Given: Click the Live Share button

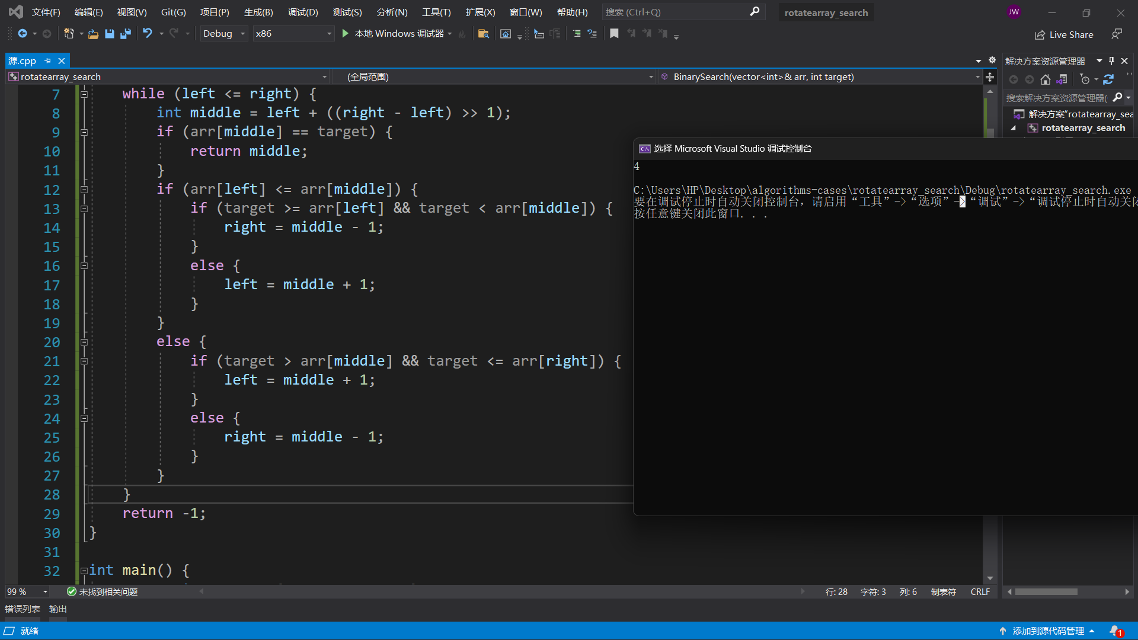Looking at the screenshot, I should [x=1064, y=34].
